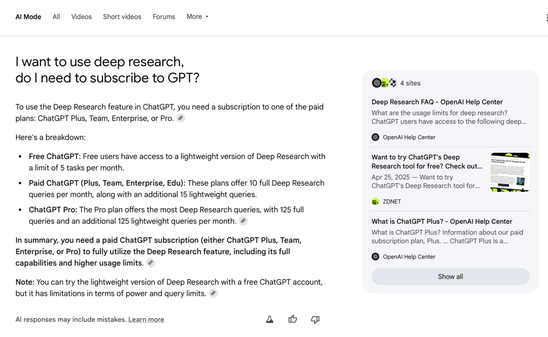Viewport: 548px width, 337px height.
Task: Click link icon after 'Enterprise, or Pro.'
Action: (x=181, y=118)
